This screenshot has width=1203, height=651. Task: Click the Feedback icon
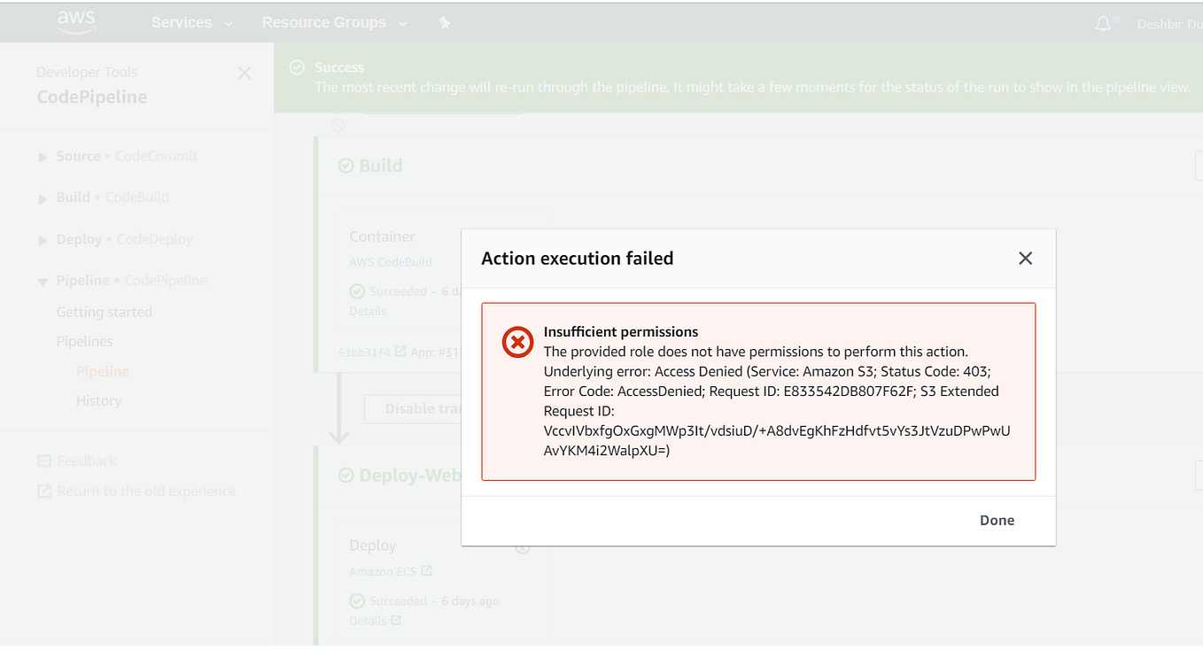click(44, 461)
